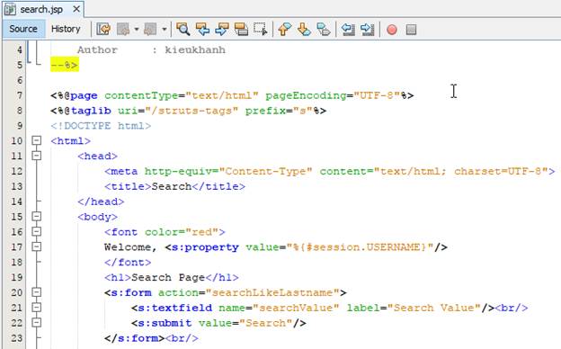Click the "/struts-tags" uri value
The height and width of the screenshot is (349, 561).
(x=191, y=111)
